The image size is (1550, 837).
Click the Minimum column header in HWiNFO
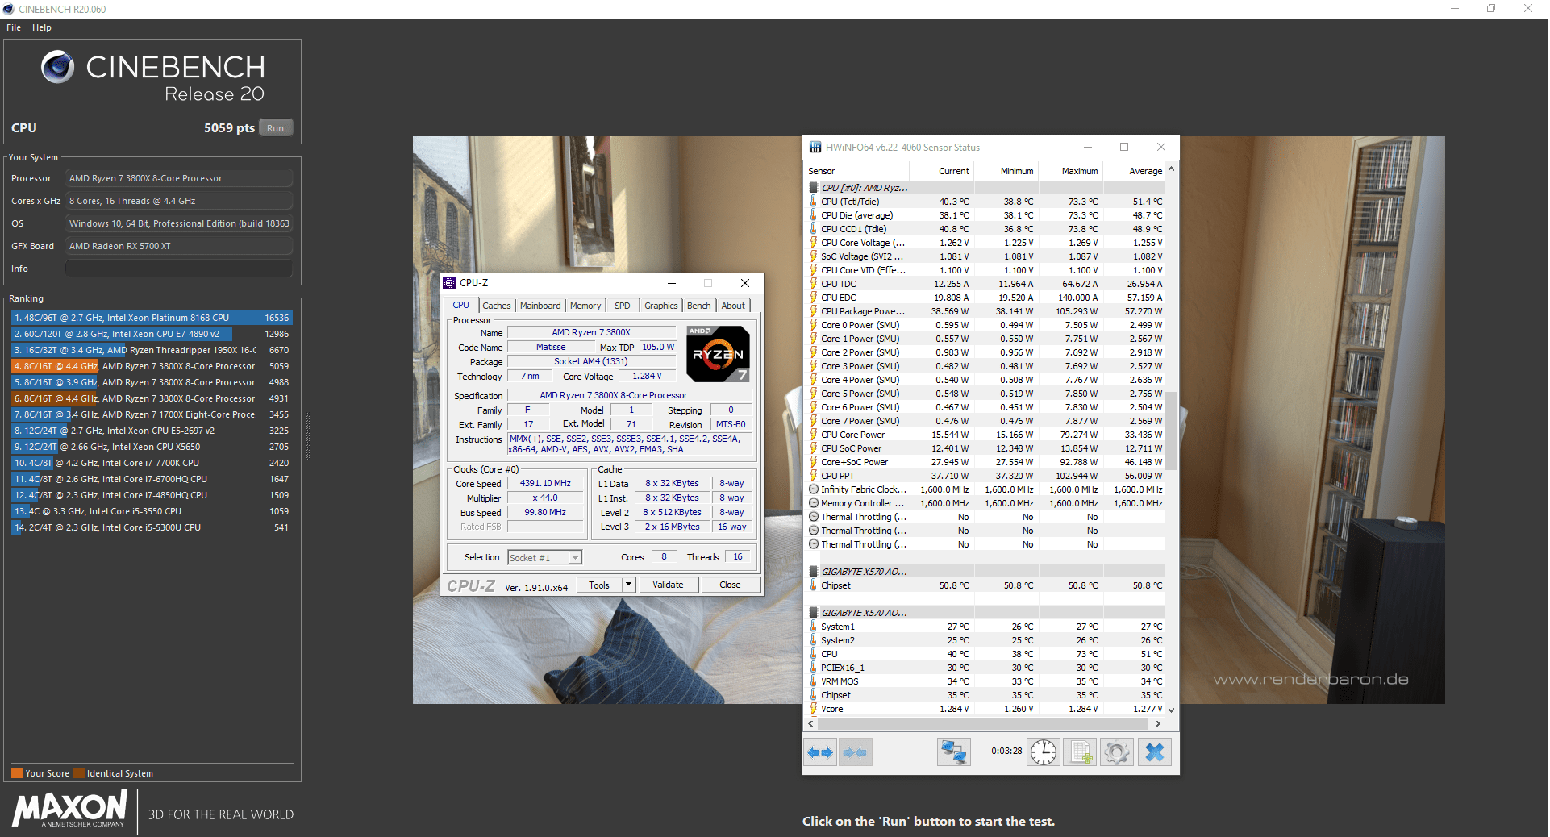click(1006, 171)
